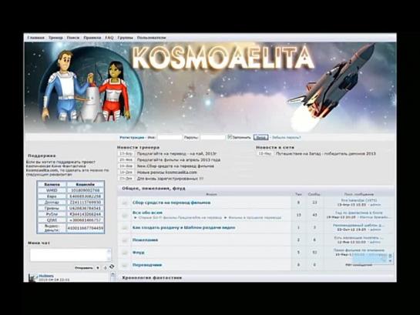This screenshot has height=315, width=420.
Task: Click the chat refresh arrows icon
Action: click(x=112, y=266)
